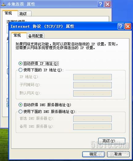This screenshot has width=133, height=161.
Task: Click the IP 地址 input field
Action: pyautogui.click(x=92, y=77)
